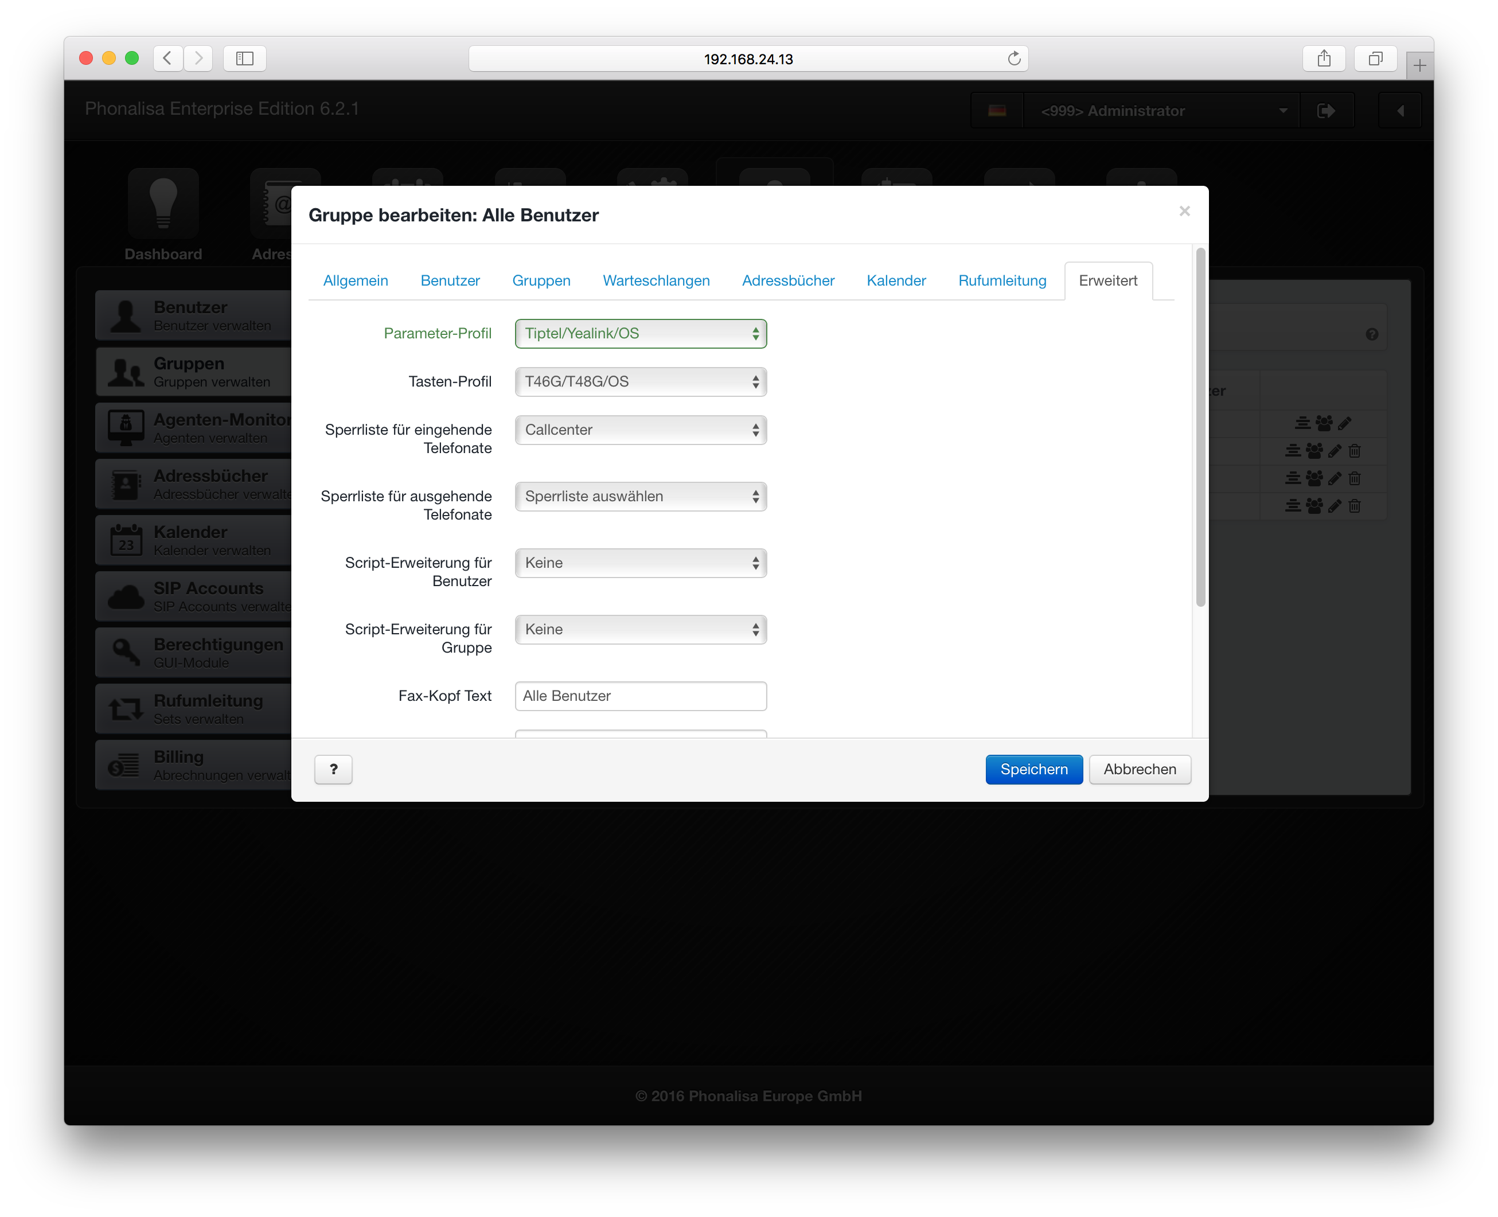This screenshot has height=1217, width=1498.
Task: Select the Erweitert tab
Action: (x=1107, y=281)
